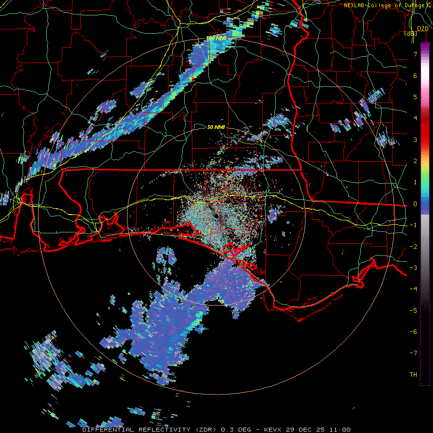Click the "3" value on the color scale
The image size is (433, 433).
click(415, 140)
